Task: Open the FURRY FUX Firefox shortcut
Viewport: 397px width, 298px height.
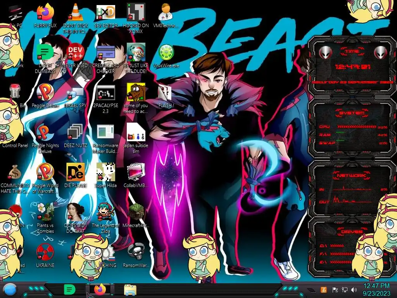Action: pos(45,12)
